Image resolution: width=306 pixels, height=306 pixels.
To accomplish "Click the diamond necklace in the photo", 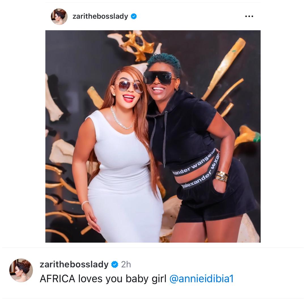I will 122,118.
